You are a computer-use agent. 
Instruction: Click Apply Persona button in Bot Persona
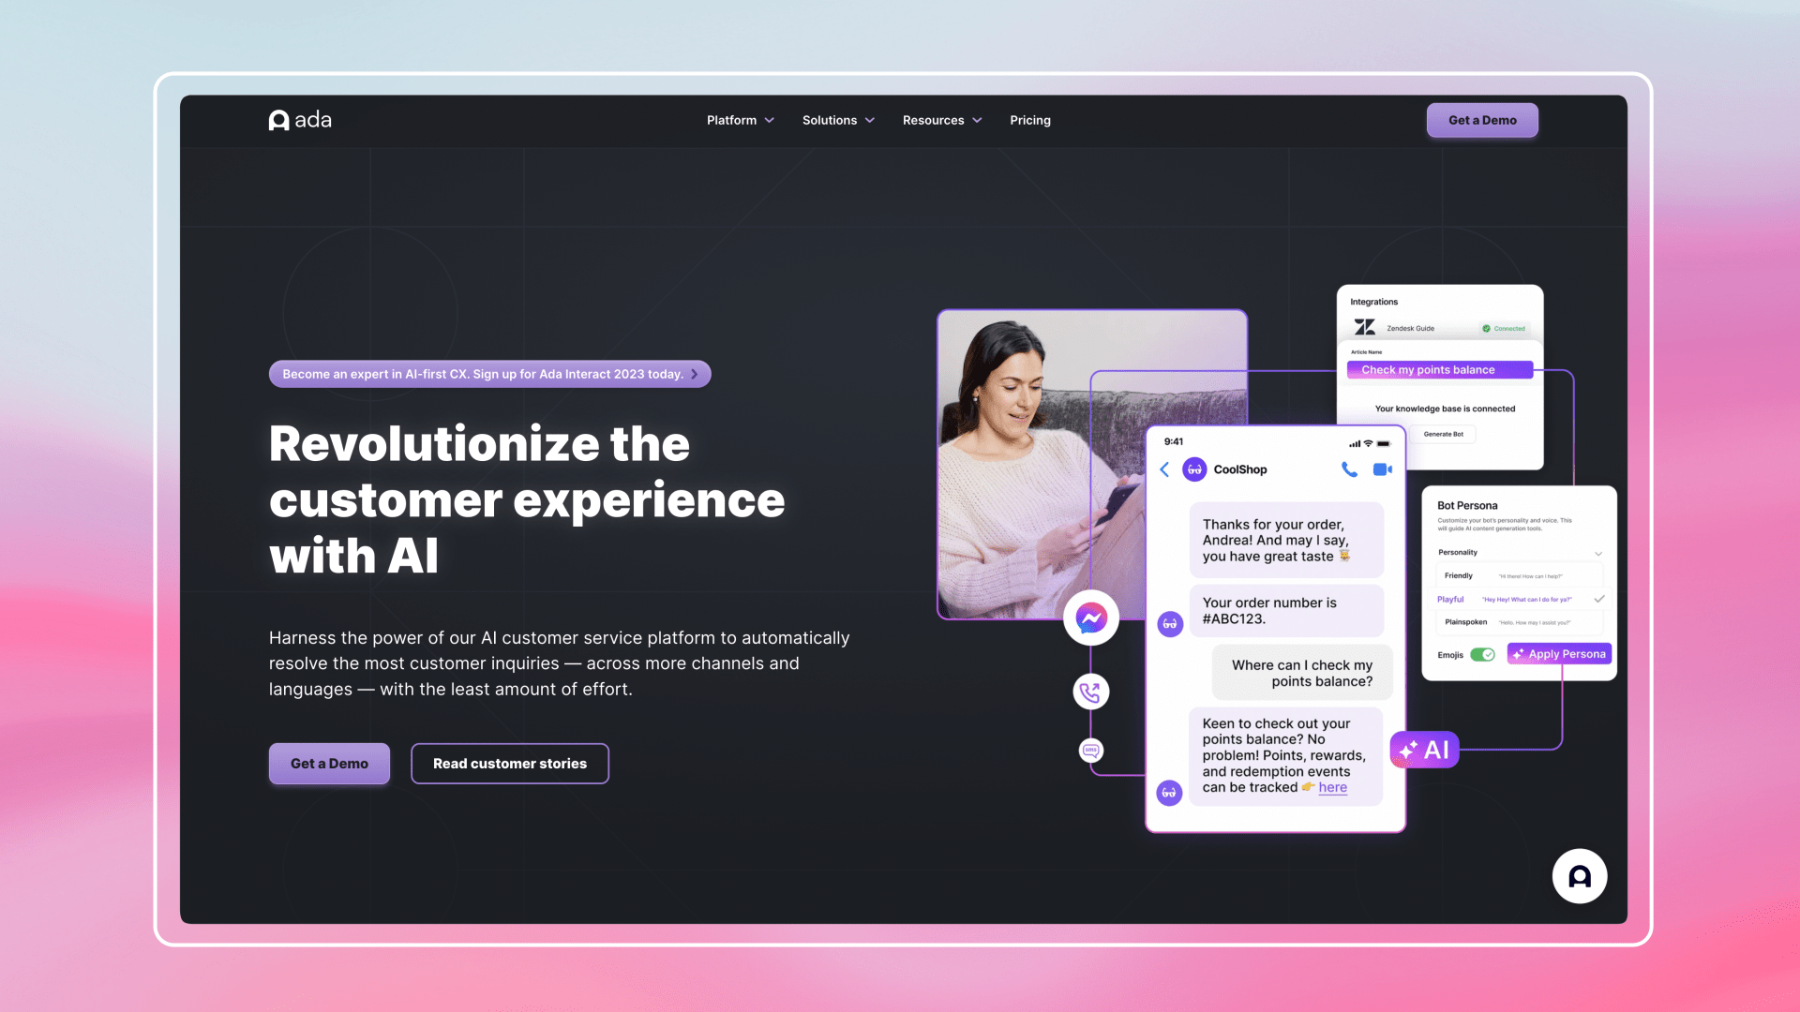click(1560, 652)
